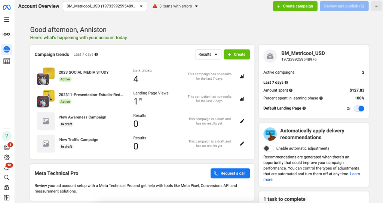The width and height of the screenshot is (383, 203).
Task: Edit the New Traffic Campaign draft pencil
Action: (242, 144)
